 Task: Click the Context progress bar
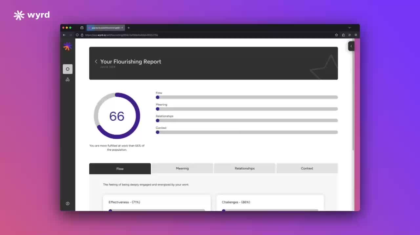click(247, 132)
